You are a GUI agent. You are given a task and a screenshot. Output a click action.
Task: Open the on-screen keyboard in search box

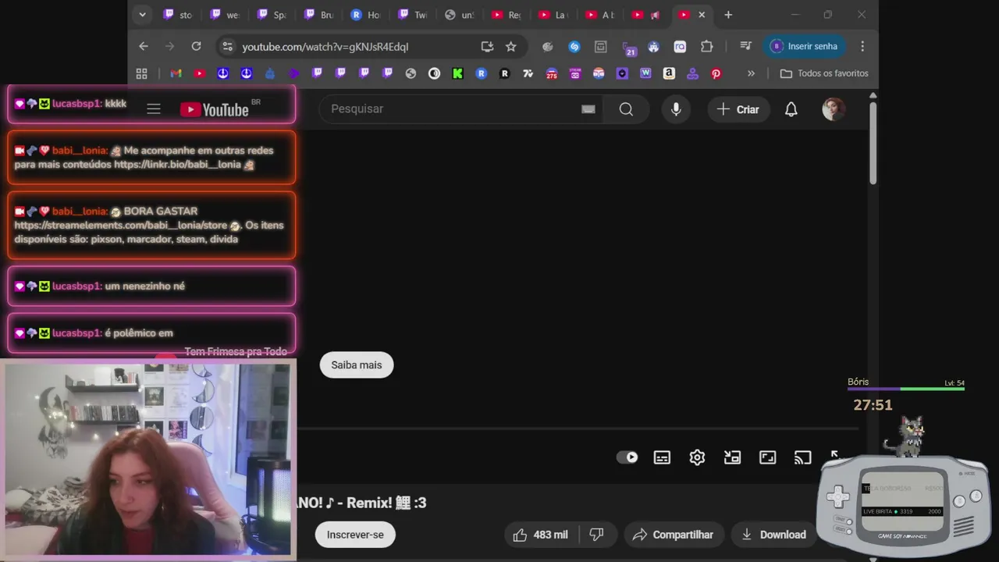tap(588, 109)
